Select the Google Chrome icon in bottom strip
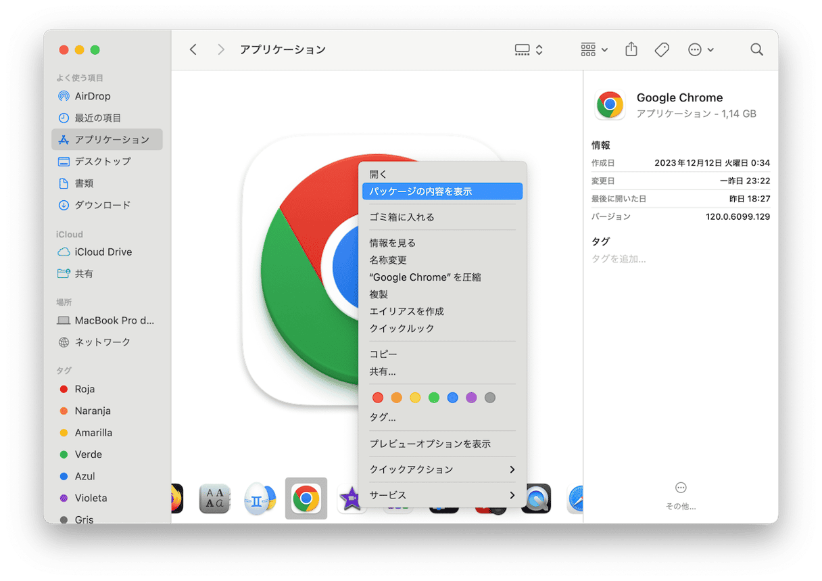Image resolution: width=822 pixels, height=581 pixels. (306, 499)
